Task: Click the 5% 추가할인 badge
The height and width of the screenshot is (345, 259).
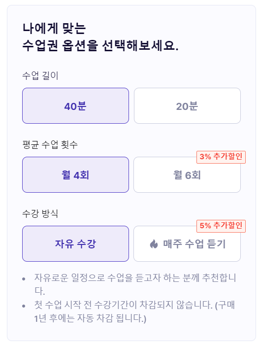Action: point(221,226)
